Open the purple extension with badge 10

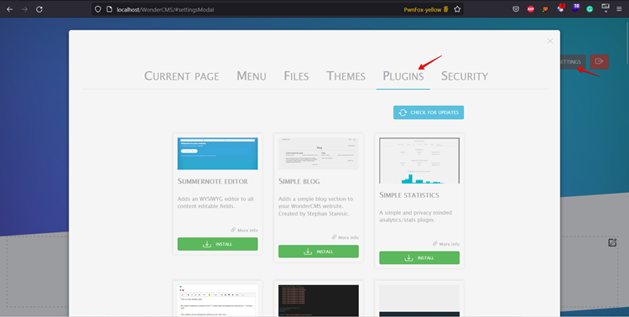pos(575,8)
